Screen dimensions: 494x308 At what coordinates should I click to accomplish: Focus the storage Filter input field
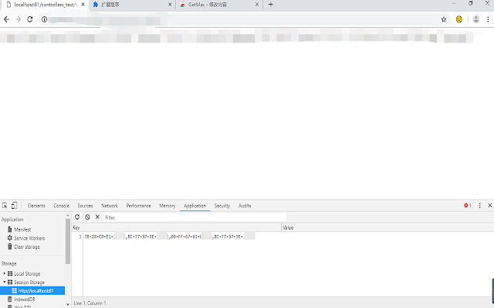[x=195, y=217]
